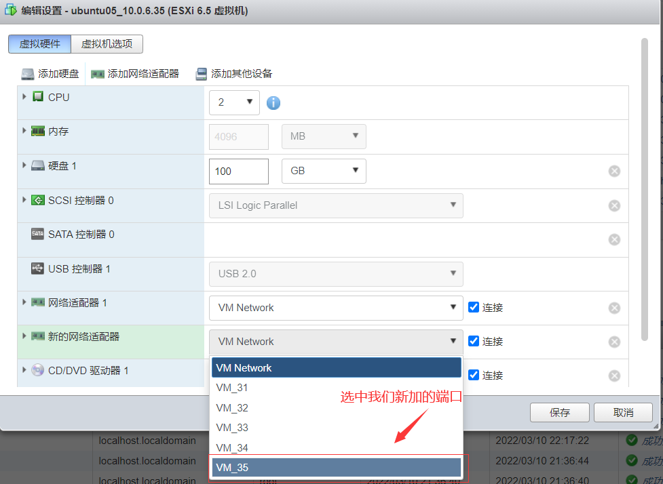
Task: Select VM_32 in the dropdown list
Action: click(x=336, y=407)
